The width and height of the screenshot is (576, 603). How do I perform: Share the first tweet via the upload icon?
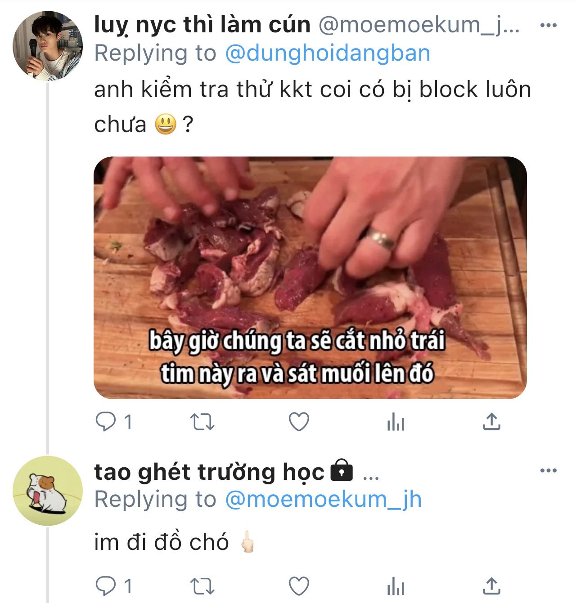click(x=491, y=422)
